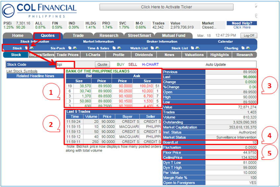Click best ask price 90.0000 in the Ask column

126,86
